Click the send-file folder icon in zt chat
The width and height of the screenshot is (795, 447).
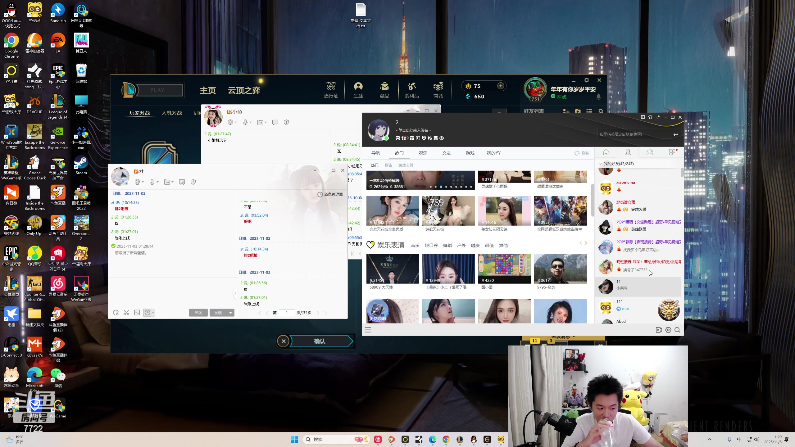tap(167, 182)
